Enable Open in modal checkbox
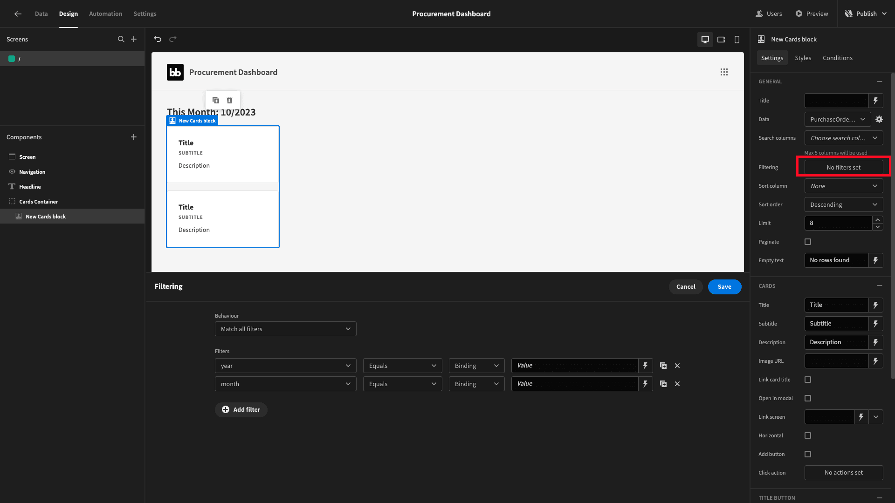Viewport: 895px width, 503px height. click(808, 398)
